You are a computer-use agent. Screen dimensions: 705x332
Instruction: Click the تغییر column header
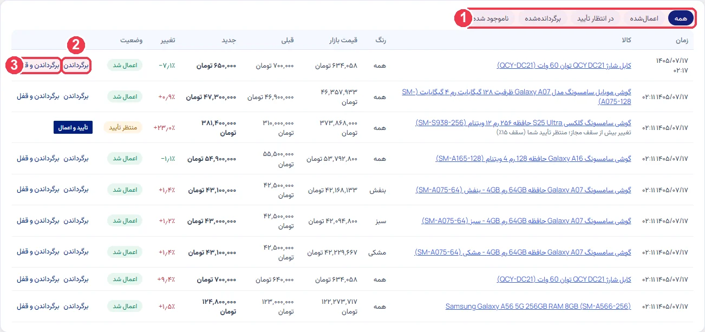pos(167,41)
